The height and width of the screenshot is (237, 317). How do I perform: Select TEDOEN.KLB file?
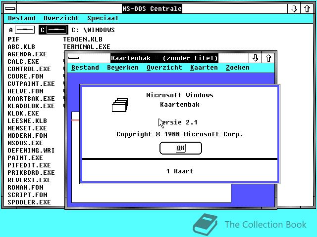(83, 39)
